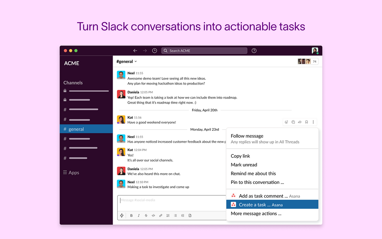Add a reaction to Kat's weekend message
Image resolution: width=382 pixels, height=239 pixels.
(286, 122)
